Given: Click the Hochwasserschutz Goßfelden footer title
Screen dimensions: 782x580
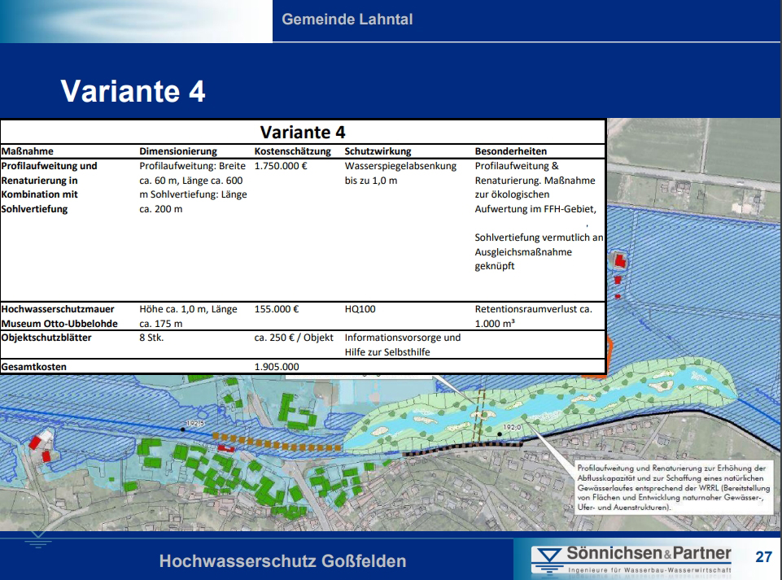Looking at the screenshot, I should [282, 561].
